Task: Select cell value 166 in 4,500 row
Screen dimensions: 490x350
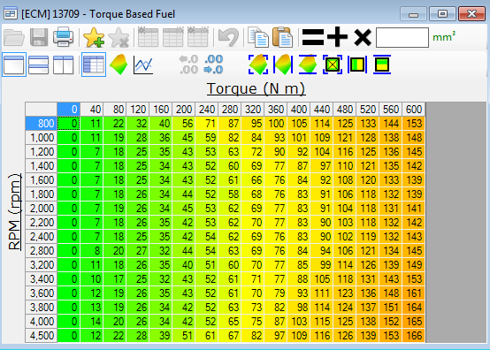Action: [x=414, y=336]
